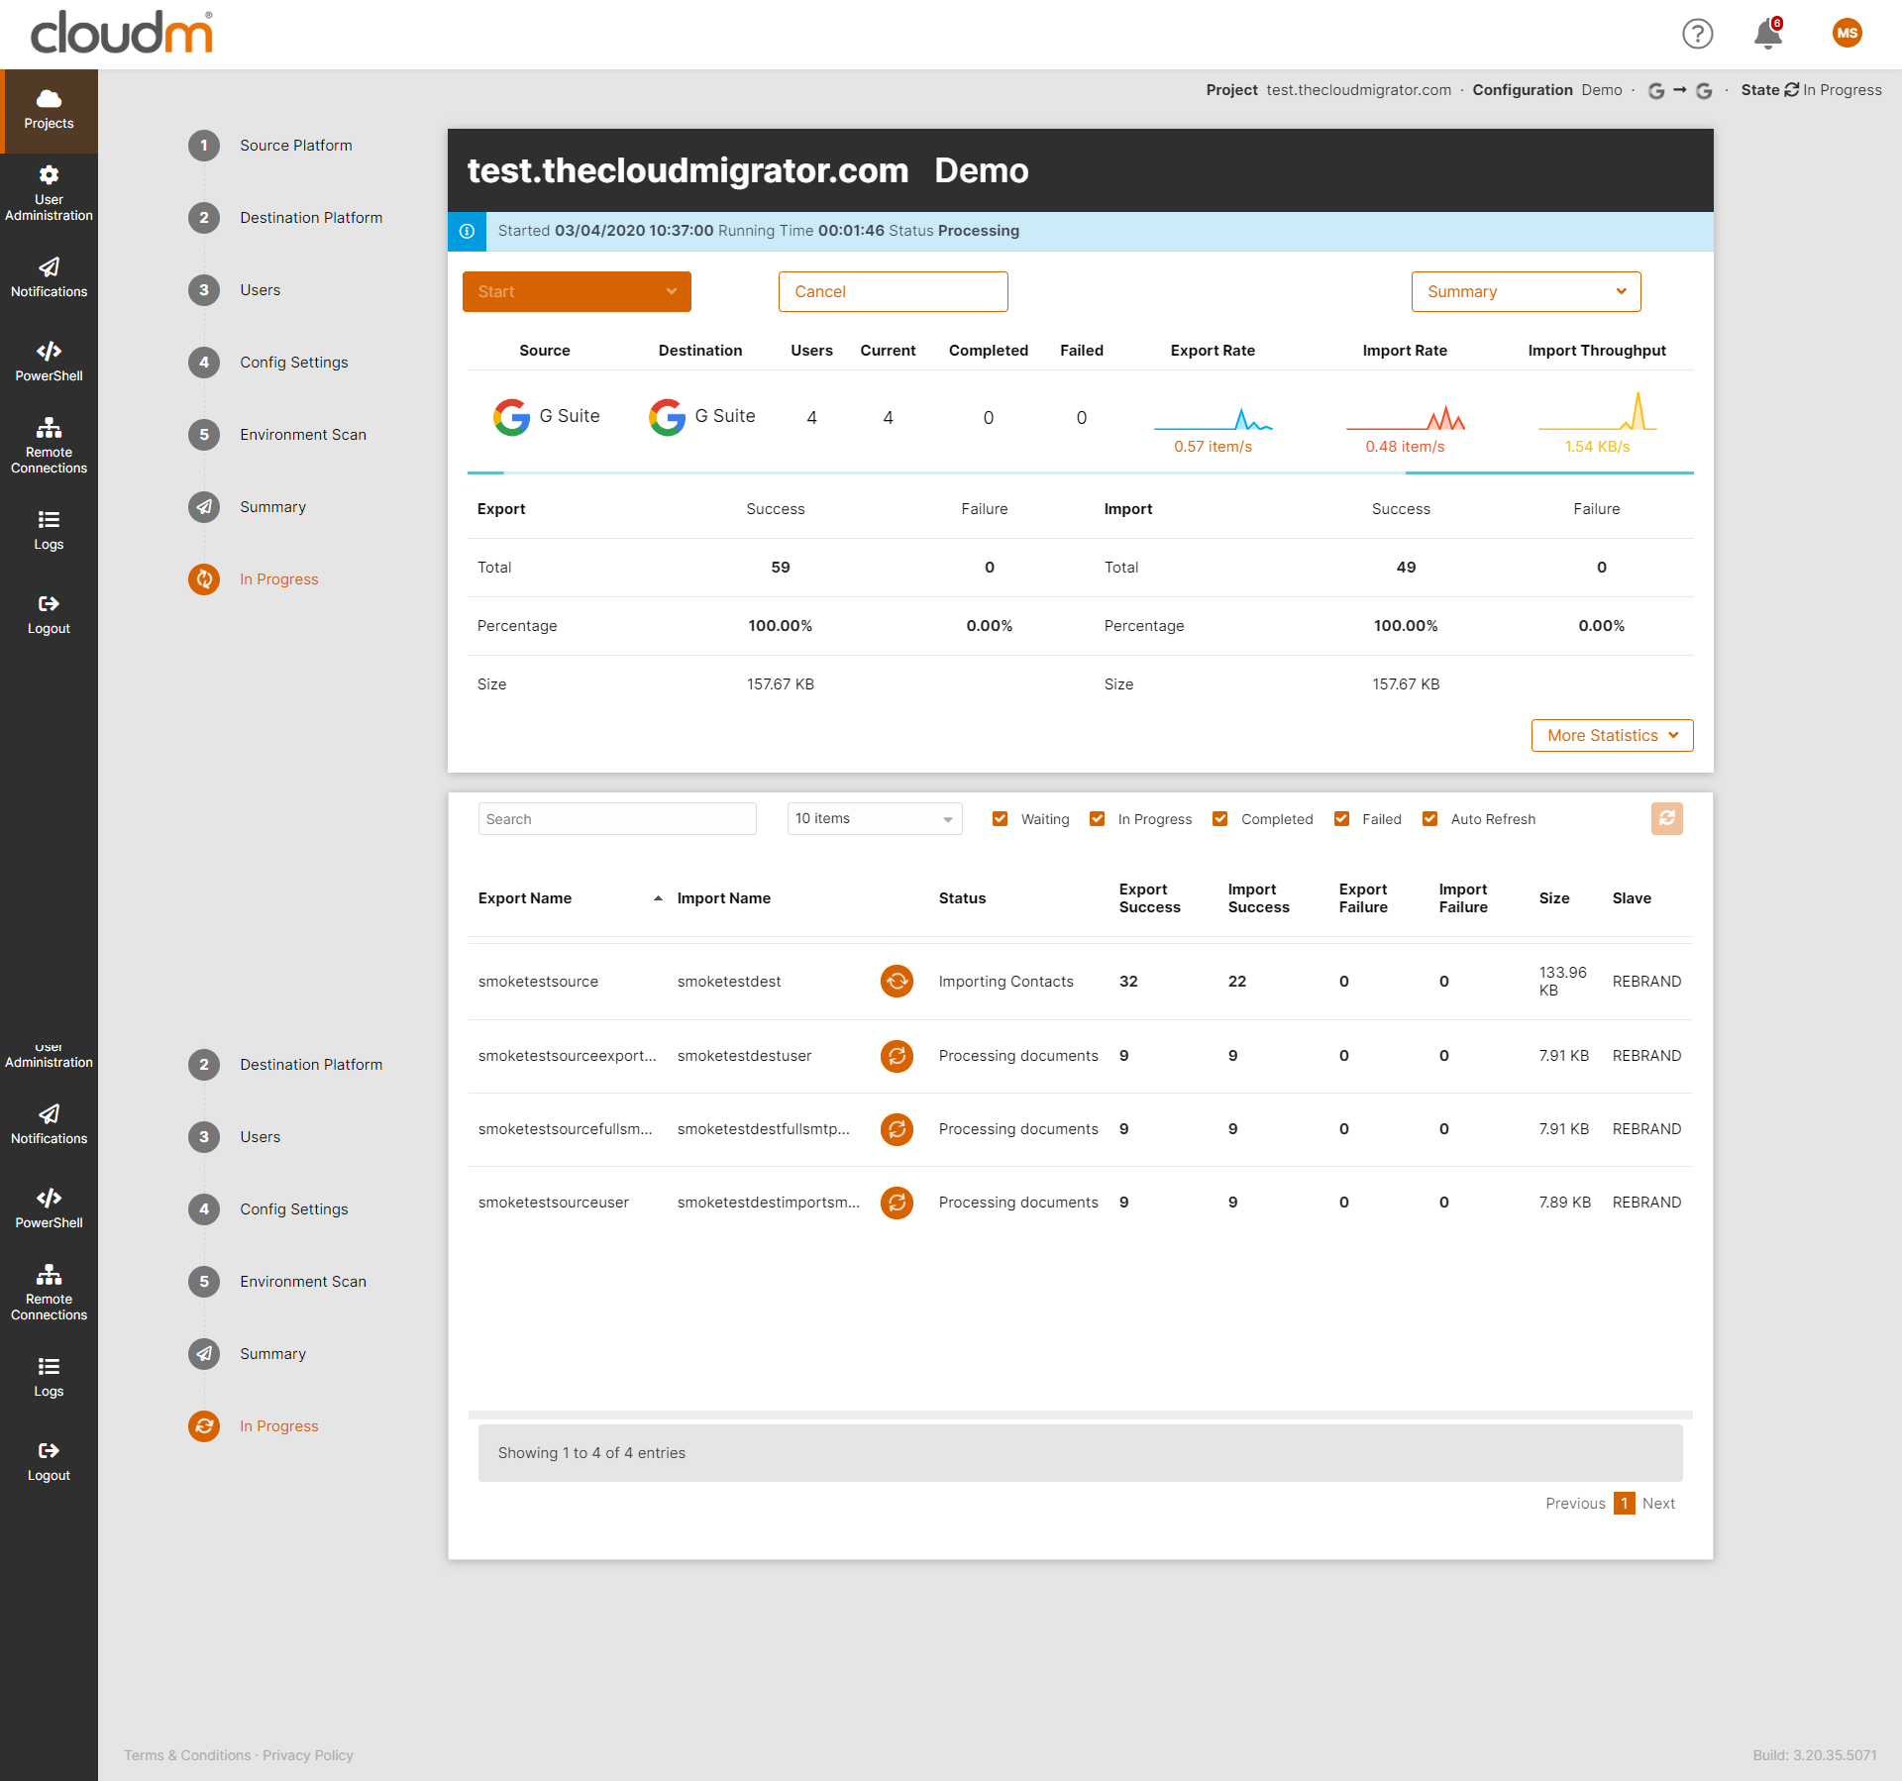Screen dimensions: 1902x1781
Task: Click the lower Environment Scan step
Action: click(277, 1282)
